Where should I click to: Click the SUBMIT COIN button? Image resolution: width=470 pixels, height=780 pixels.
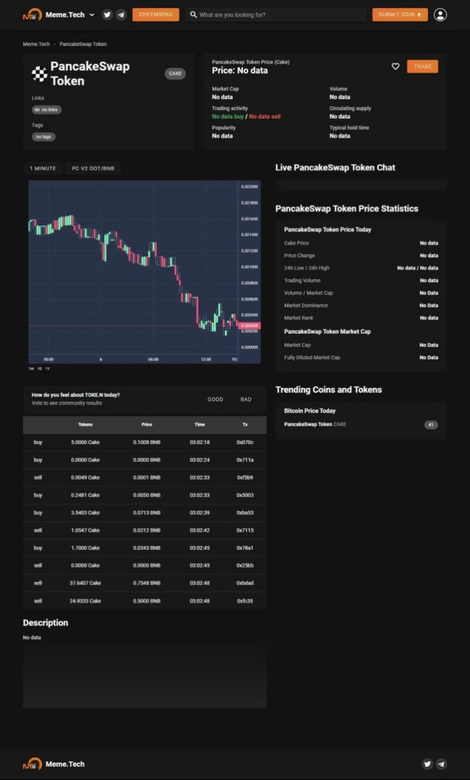[x=400, y=14]
